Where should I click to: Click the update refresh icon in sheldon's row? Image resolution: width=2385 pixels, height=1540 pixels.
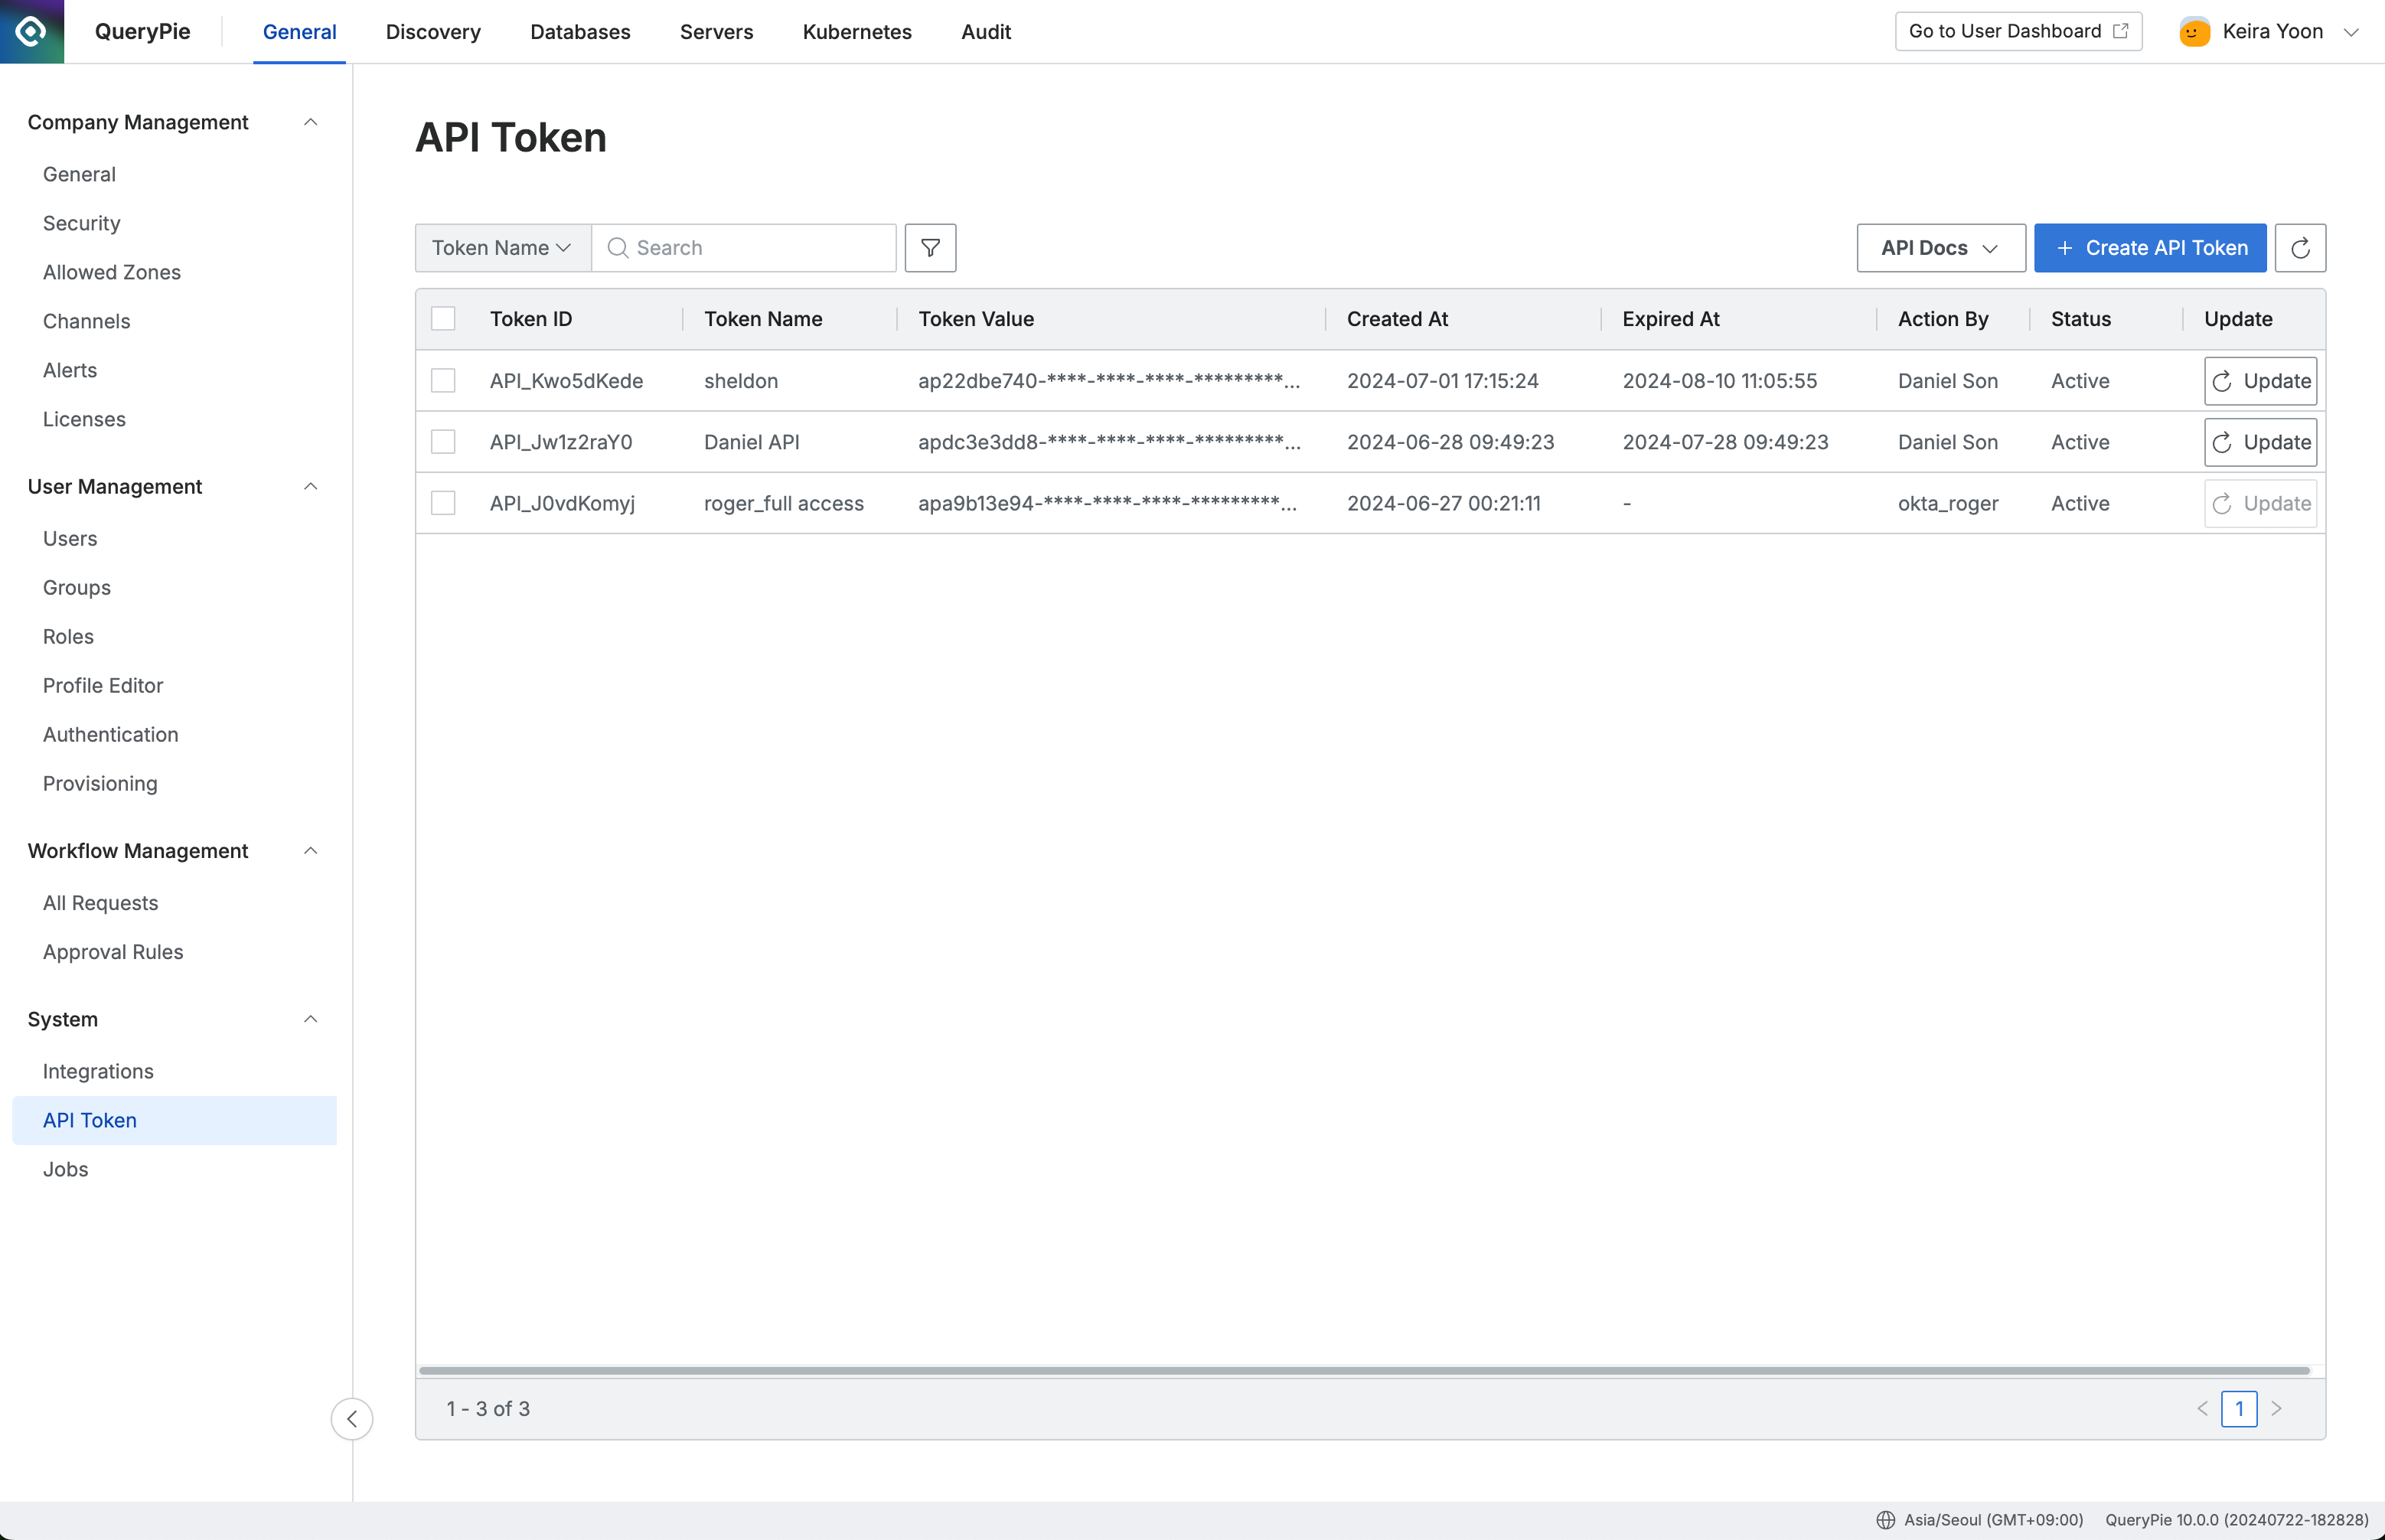point(2222,381)
